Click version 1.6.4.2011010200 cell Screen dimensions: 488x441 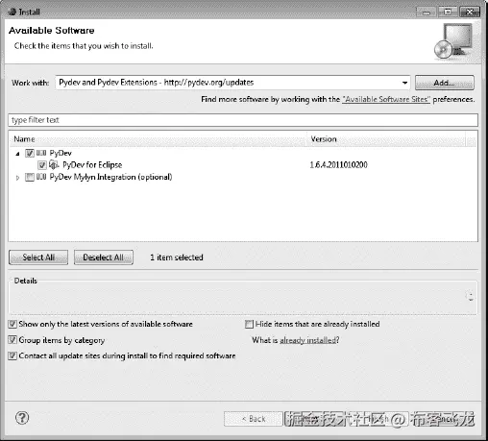pos(338,165)
